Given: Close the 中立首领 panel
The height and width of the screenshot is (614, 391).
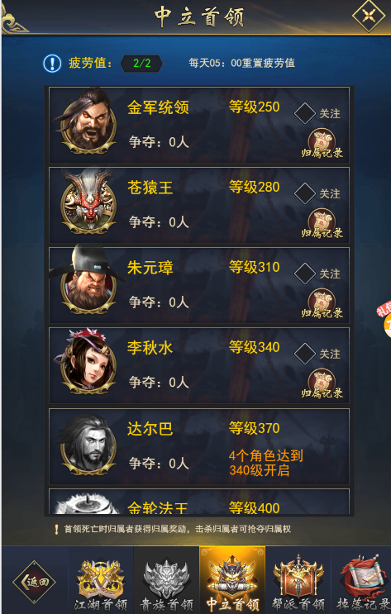Looking at the screenshot, I should click(369, 16).
